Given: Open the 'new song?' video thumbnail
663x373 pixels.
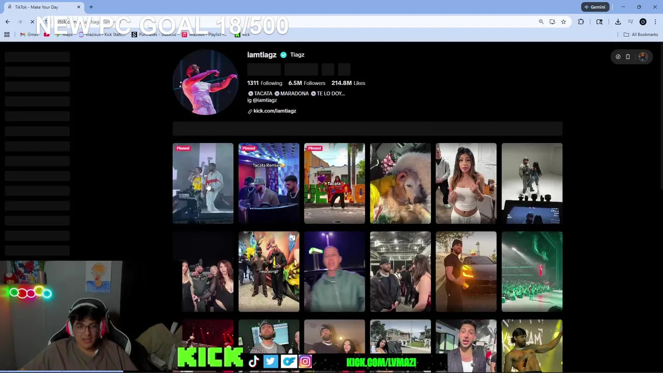Looking at the screenshot, I should click(x=269, y=272).
